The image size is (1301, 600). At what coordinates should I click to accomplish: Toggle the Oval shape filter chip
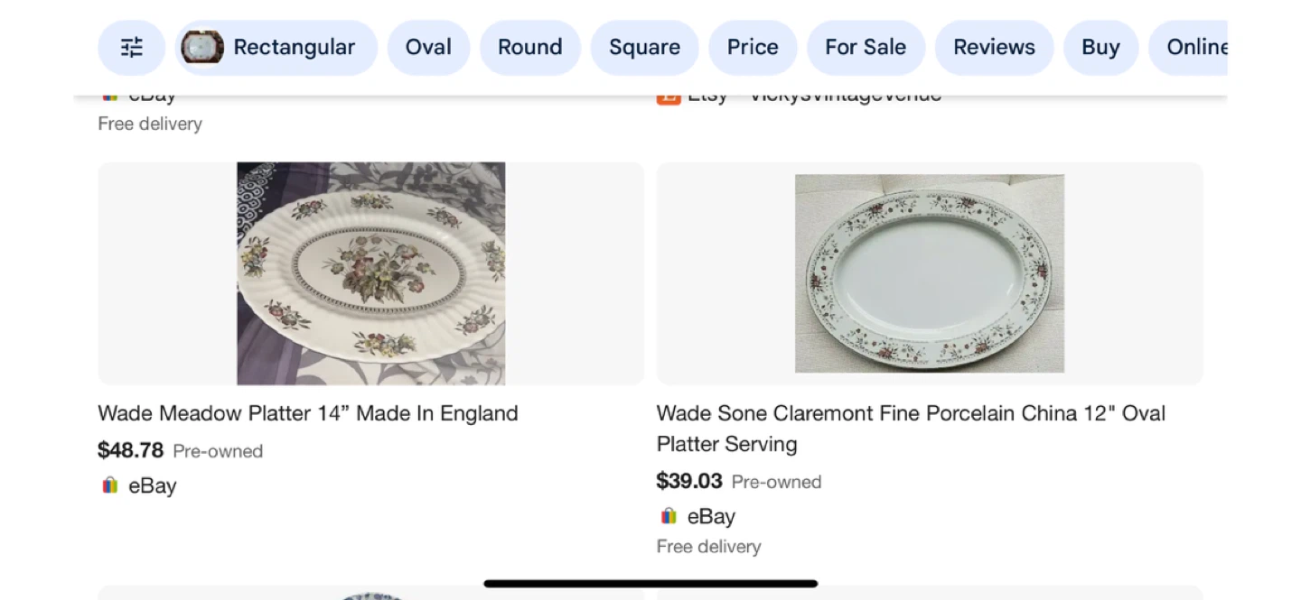click(428, 48)
